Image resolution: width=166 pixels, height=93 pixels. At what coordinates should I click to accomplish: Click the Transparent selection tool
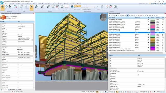[x=43, y=7]
